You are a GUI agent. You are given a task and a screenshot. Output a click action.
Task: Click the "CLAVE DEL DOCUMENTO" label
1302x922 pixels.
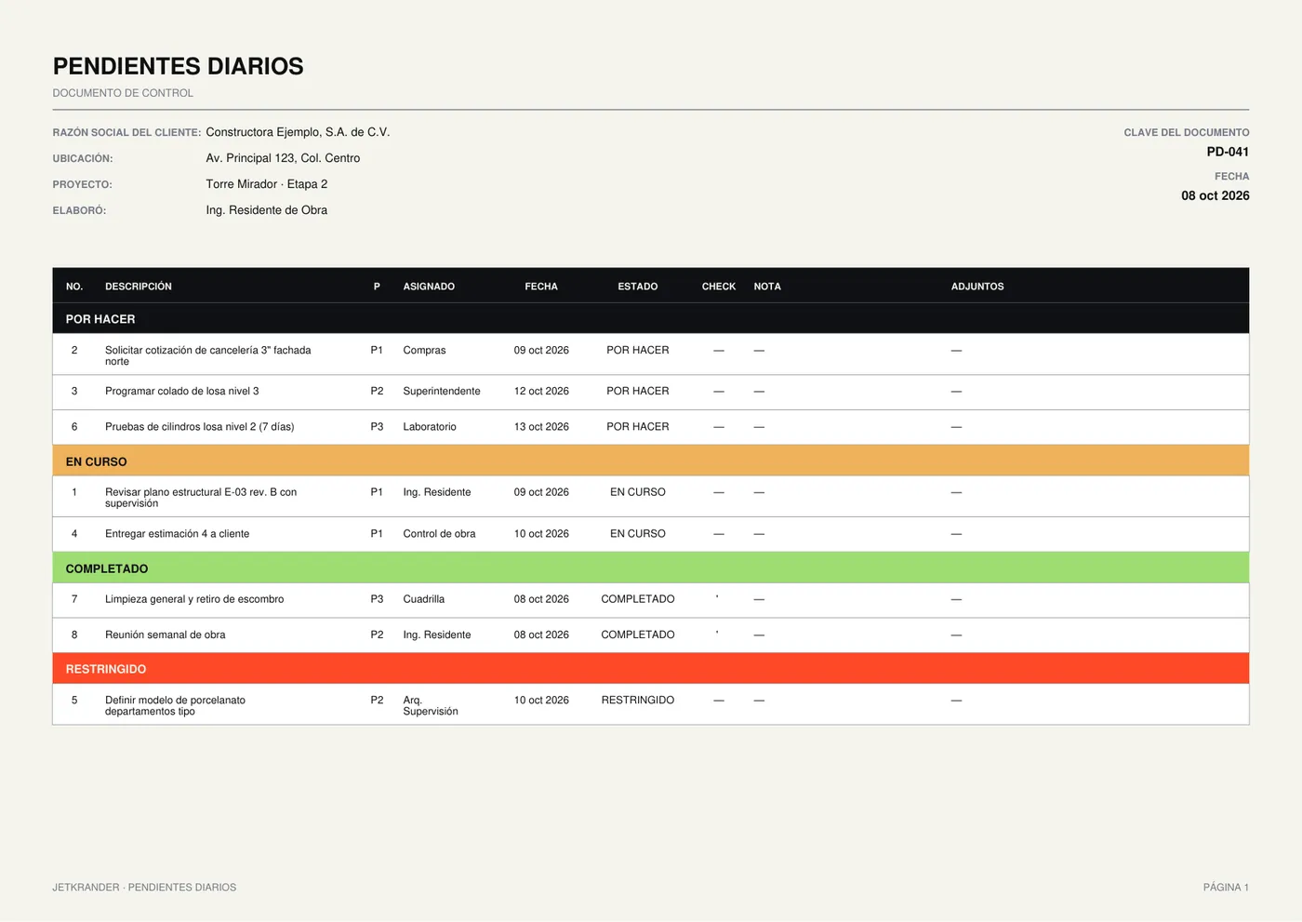(x=1187, y=132)
